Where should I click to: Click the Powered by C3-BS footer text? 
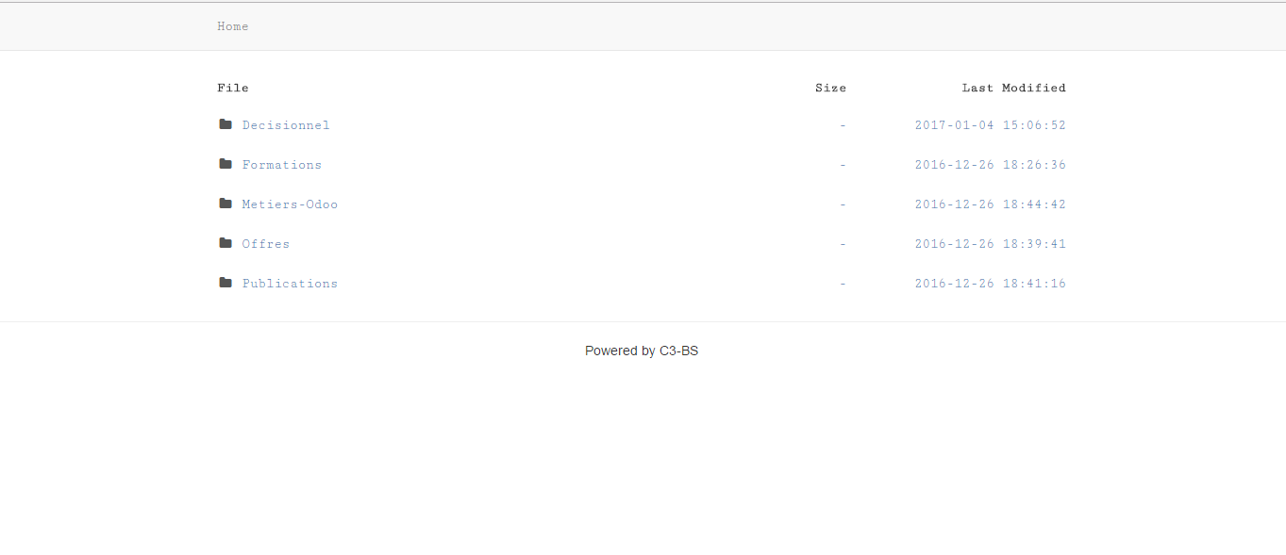(642, 351)
